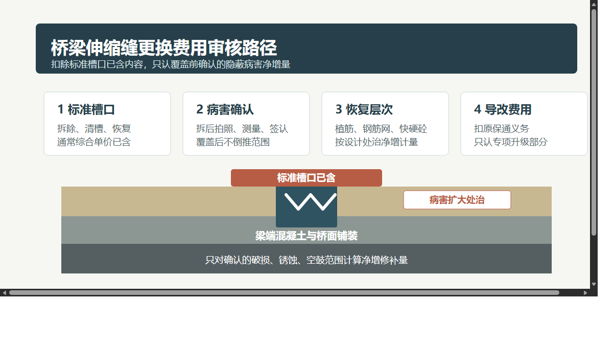Click the horizontal scrollbar left arrow

[4, 293]
